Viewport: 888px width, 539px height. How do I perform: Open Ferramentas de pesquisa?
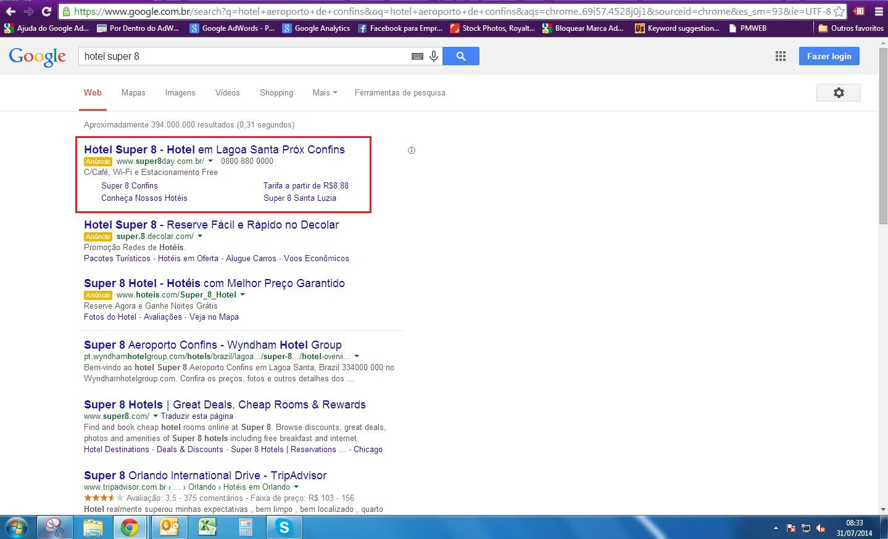pos(400,92)
